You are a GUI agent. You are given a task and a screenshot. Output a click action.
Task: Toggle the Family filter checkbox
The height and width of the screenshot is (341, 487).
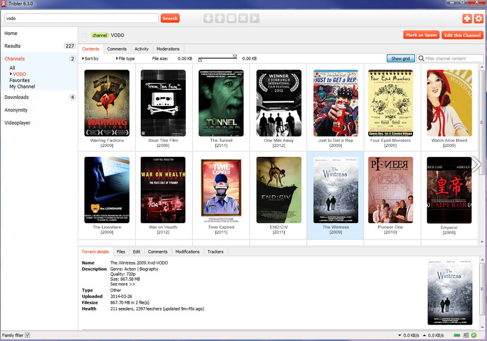27,335
